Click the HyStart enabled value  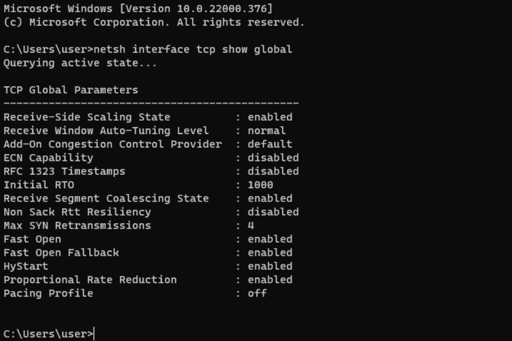point(270,266)
